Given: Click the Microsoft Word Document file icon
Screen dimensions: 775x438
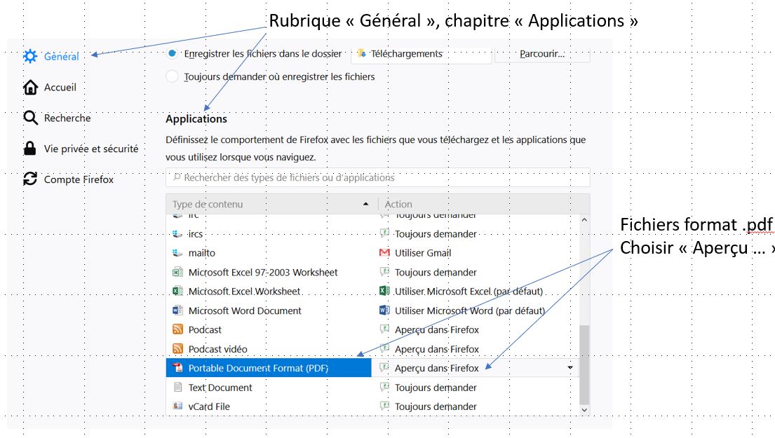Looking at the screenshot, I should tap(177, 310).
